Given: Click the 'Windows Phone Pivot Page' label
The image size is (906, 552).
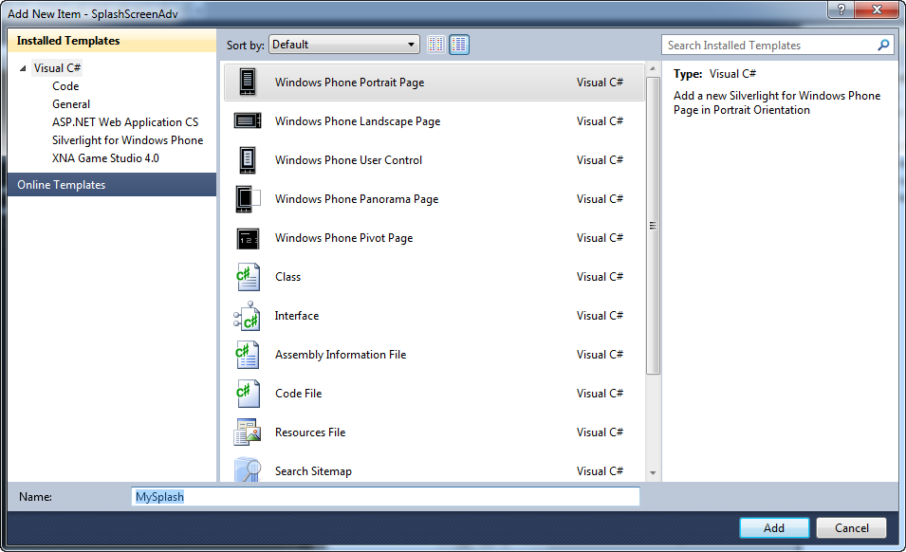Looking at the screenshot, I should point(343,238).
